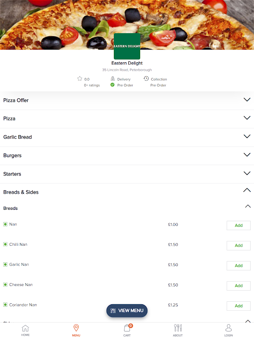
Task: Add Garlic Nan to the order
Action: [x=238, y=266]
